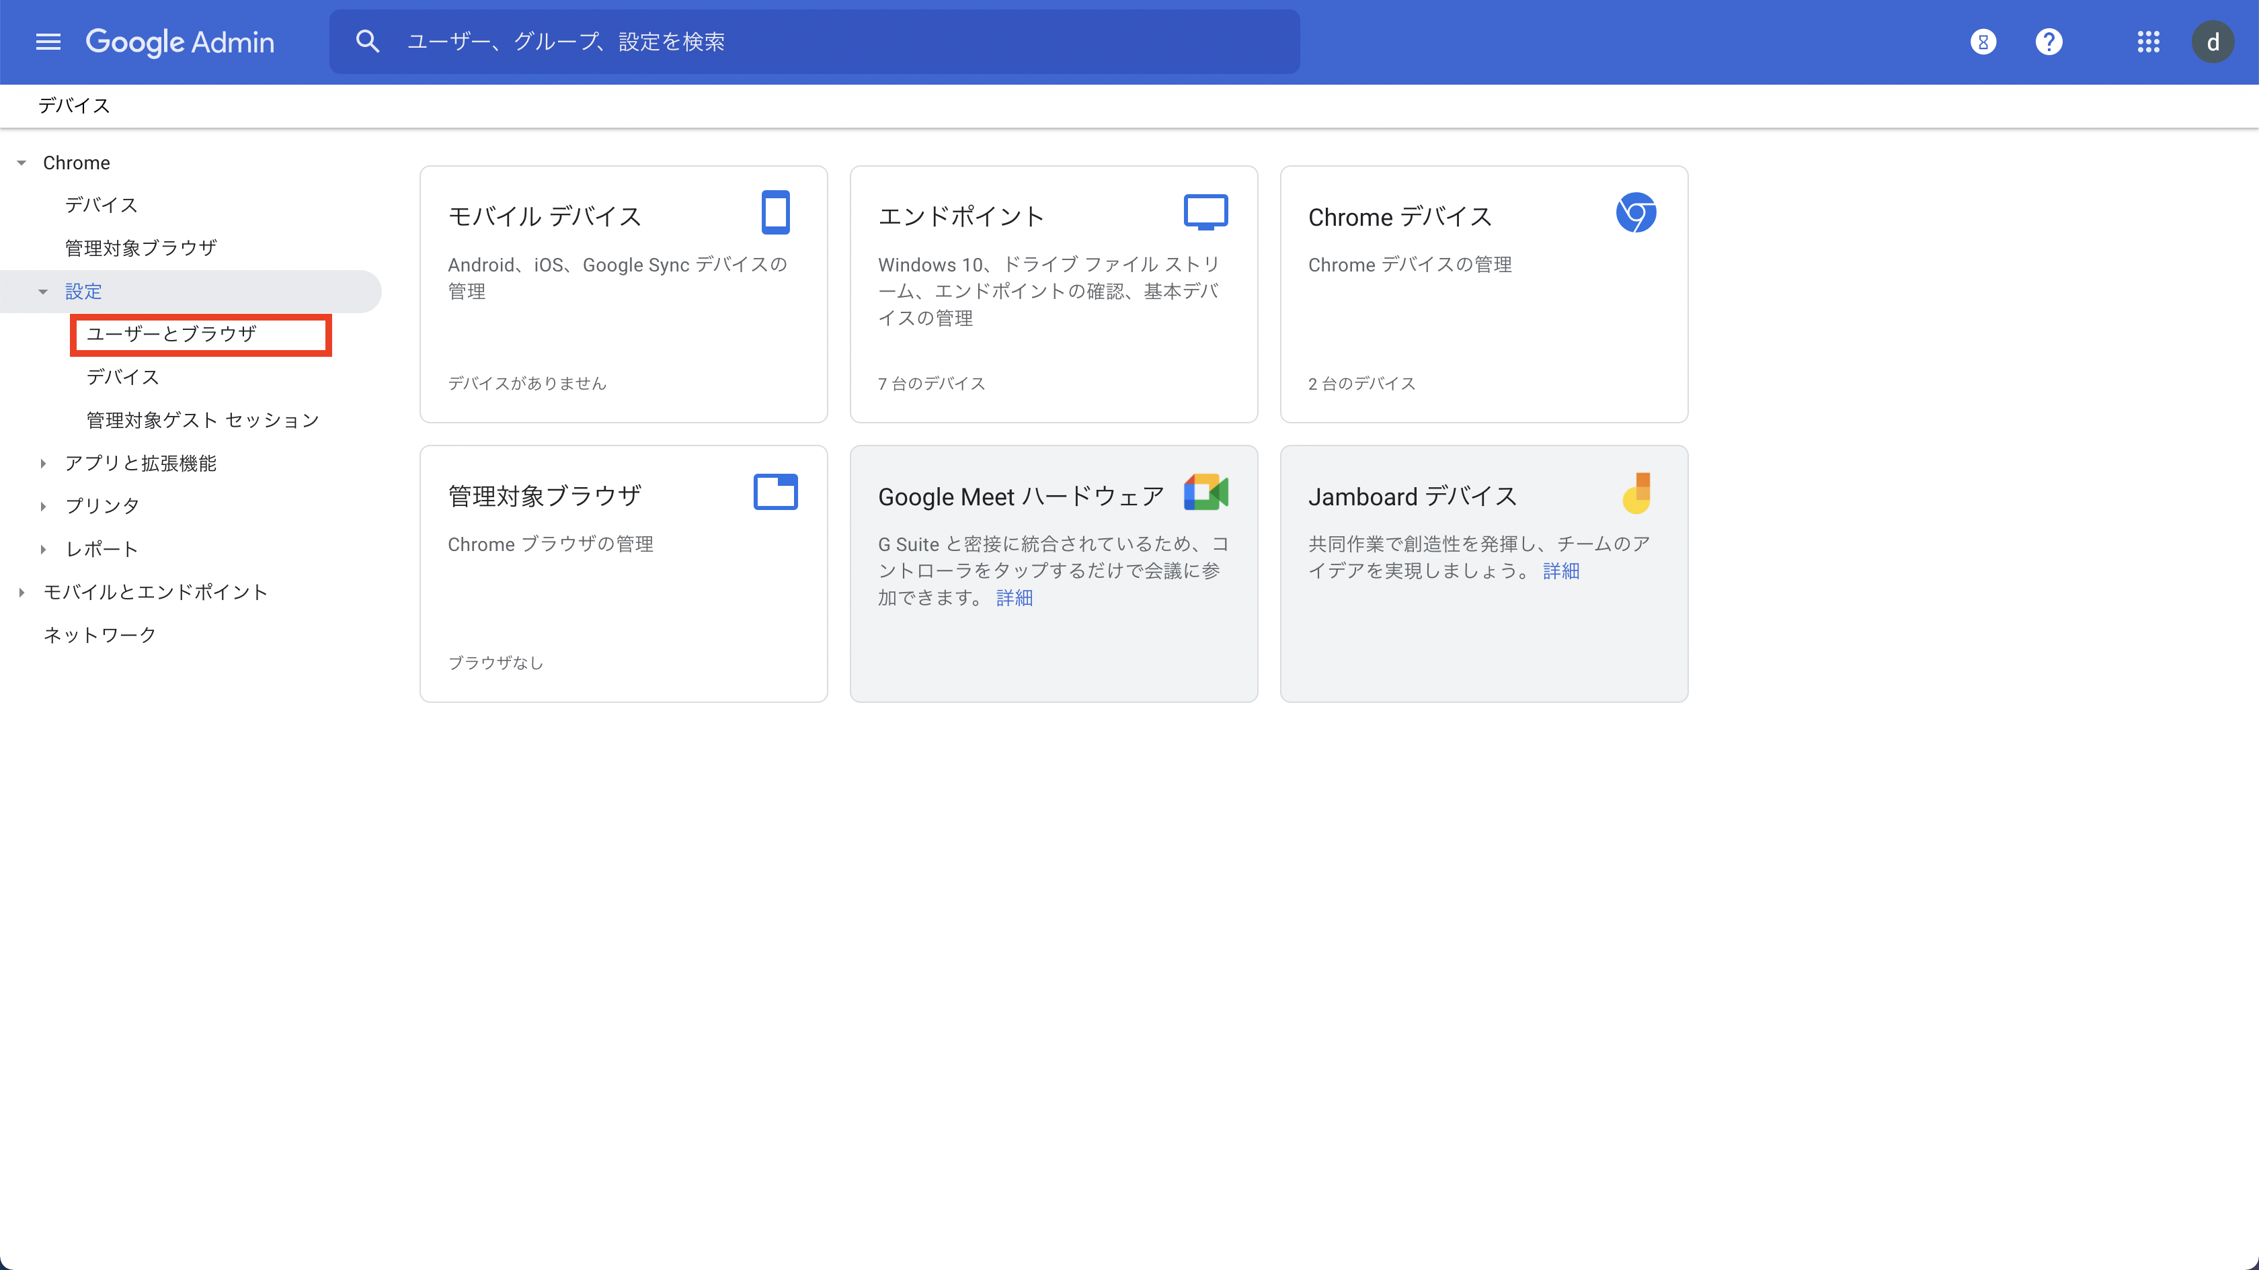Click the Jamboard デバイス title

[1412, 496]
